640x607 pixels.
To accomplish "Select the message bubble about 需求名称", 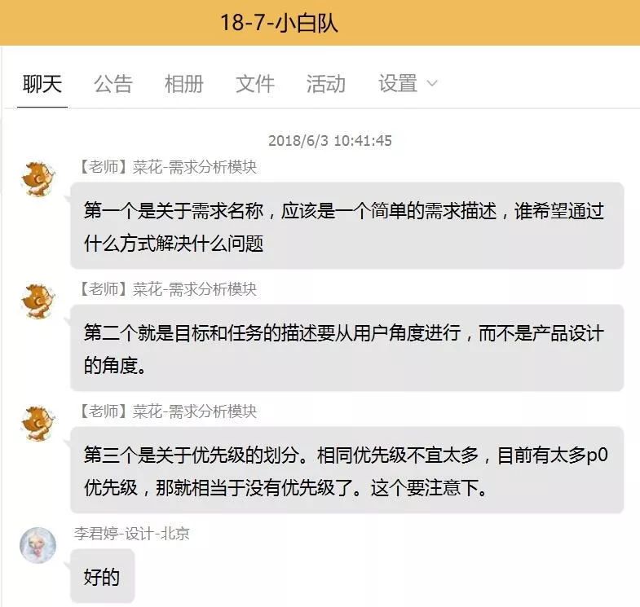I will [346, 226].
